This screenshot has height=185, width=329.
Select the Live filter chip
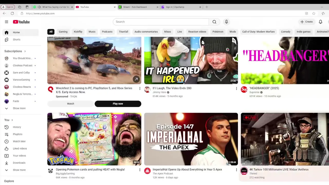[180, 32]
